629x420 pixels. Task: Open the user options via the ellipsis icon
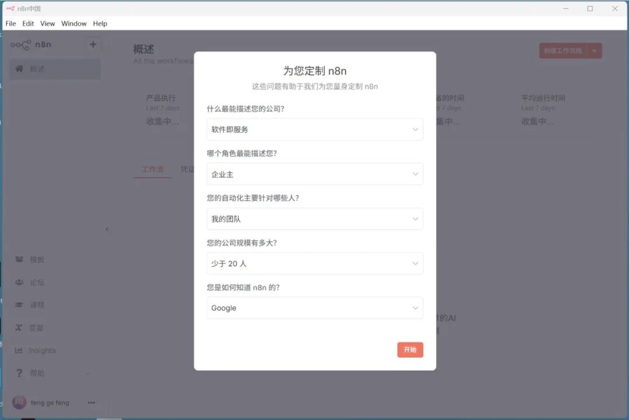pyautogui.click(x=91, y=402)
